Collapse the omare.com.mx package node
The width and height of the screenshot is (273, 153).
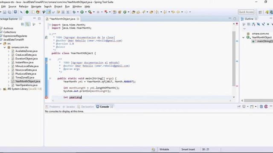point(5,47)
